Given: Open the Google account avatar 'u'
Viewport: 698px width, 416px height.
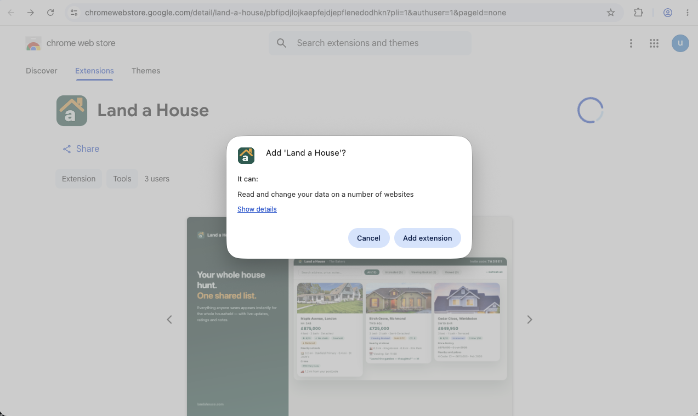Looking at the screenshot, I should point(680,43).
